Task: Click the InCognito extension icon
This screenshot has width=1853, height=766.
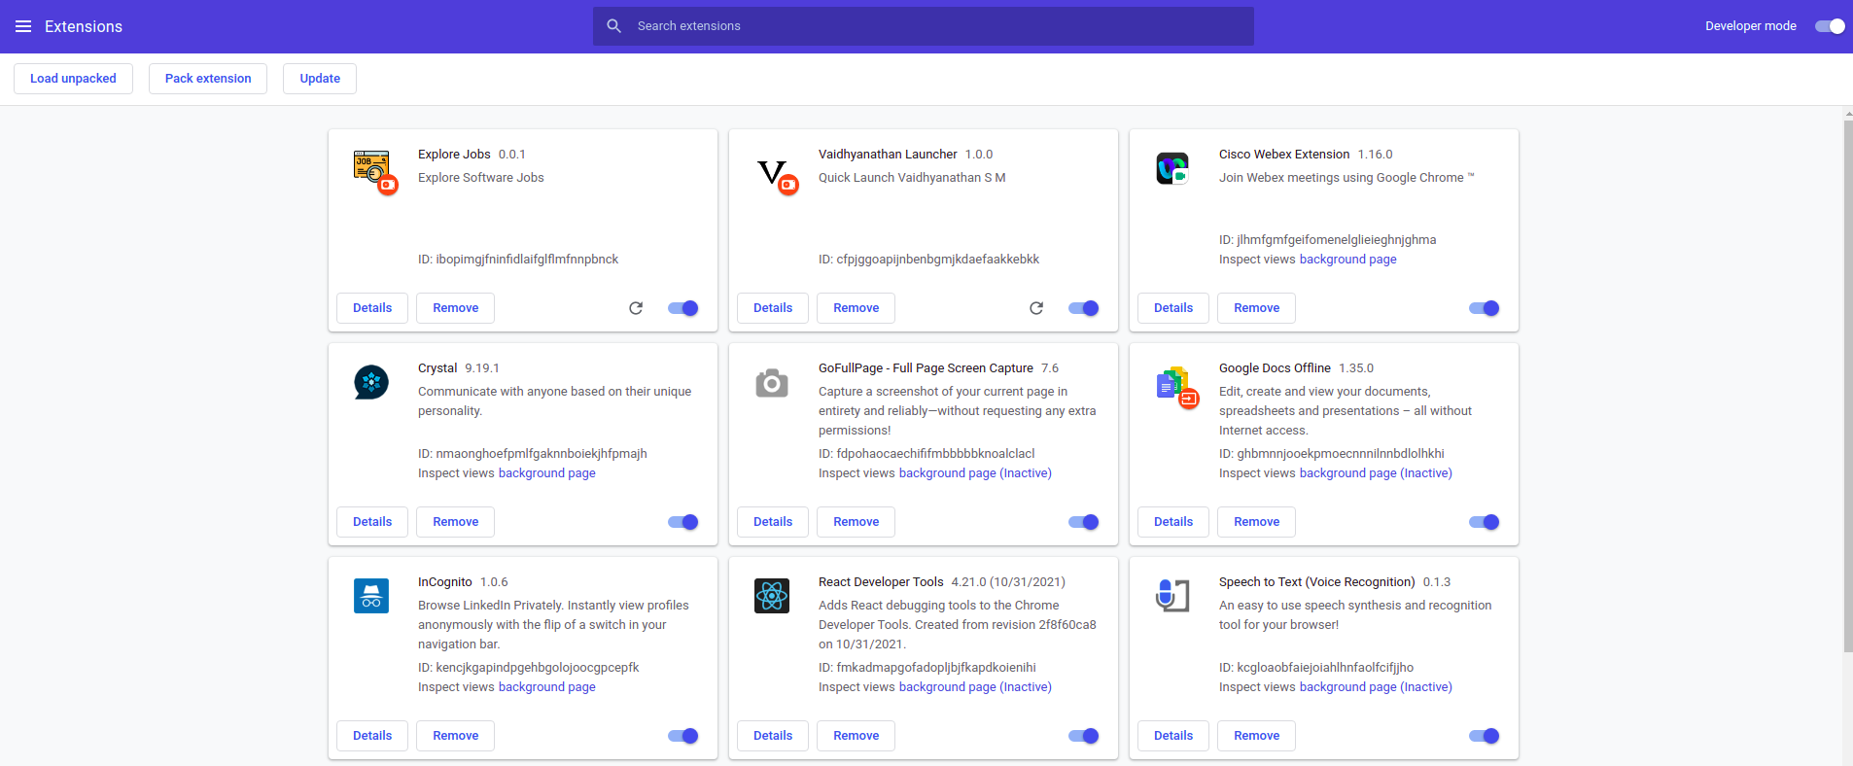Action: (371, 596)
